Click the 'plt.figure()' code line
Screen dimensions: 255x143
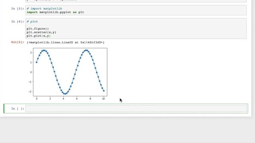(37, 29)
